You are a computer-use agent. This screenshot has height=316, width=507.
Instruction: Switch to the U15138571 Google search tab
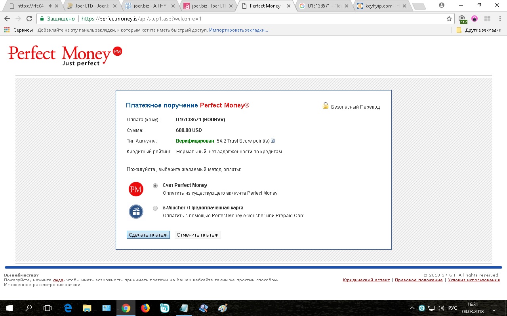pos(324,6)
